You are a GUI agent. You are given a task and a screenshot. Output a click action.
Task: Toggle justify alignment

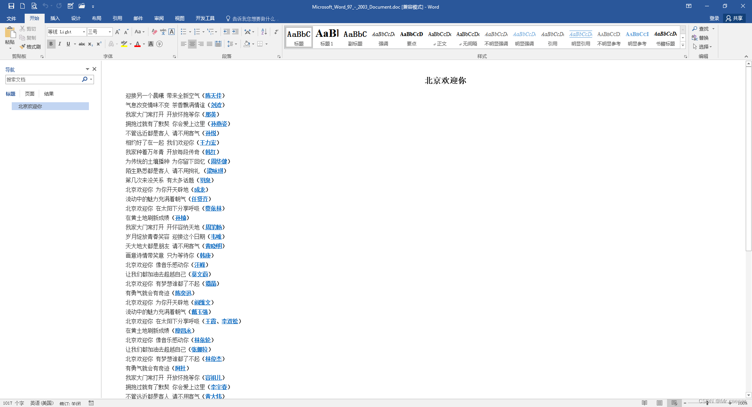pos(210,44)
